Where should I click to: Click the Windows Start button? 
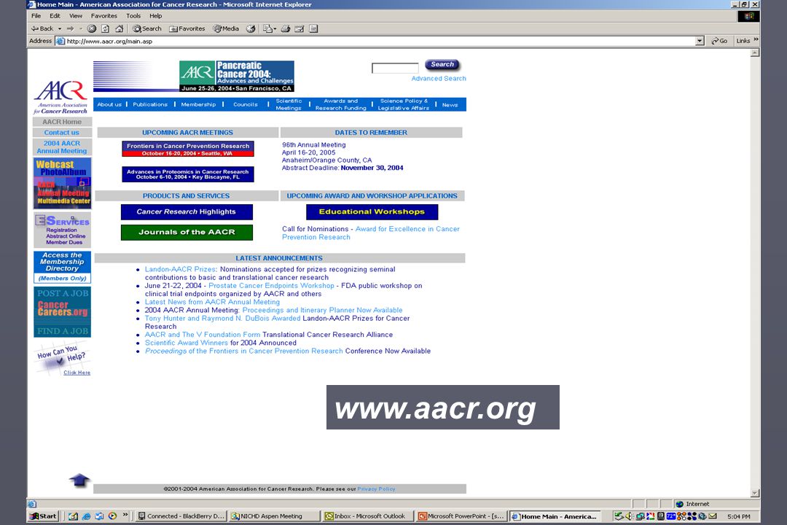[43, 516]
